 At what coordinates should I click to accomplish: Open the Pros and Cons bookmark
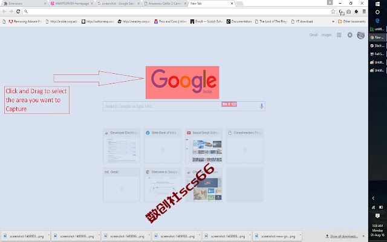click(x=170, y=22)
